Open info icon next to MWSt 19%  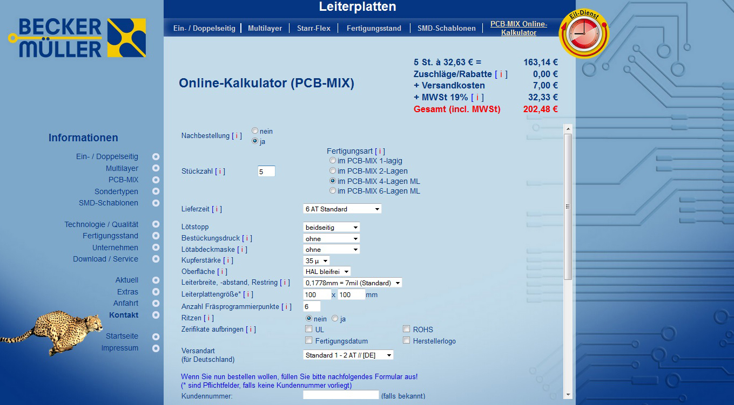pyautogui.click(x=477, y=97)
